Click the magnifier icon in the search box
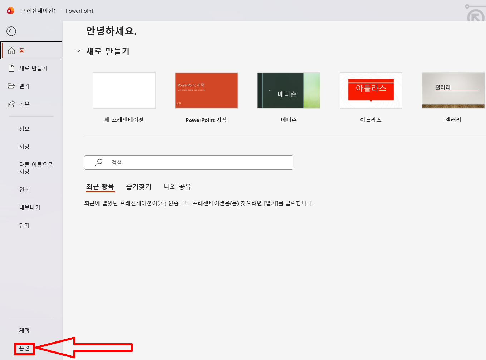 (x=99, y=162)
